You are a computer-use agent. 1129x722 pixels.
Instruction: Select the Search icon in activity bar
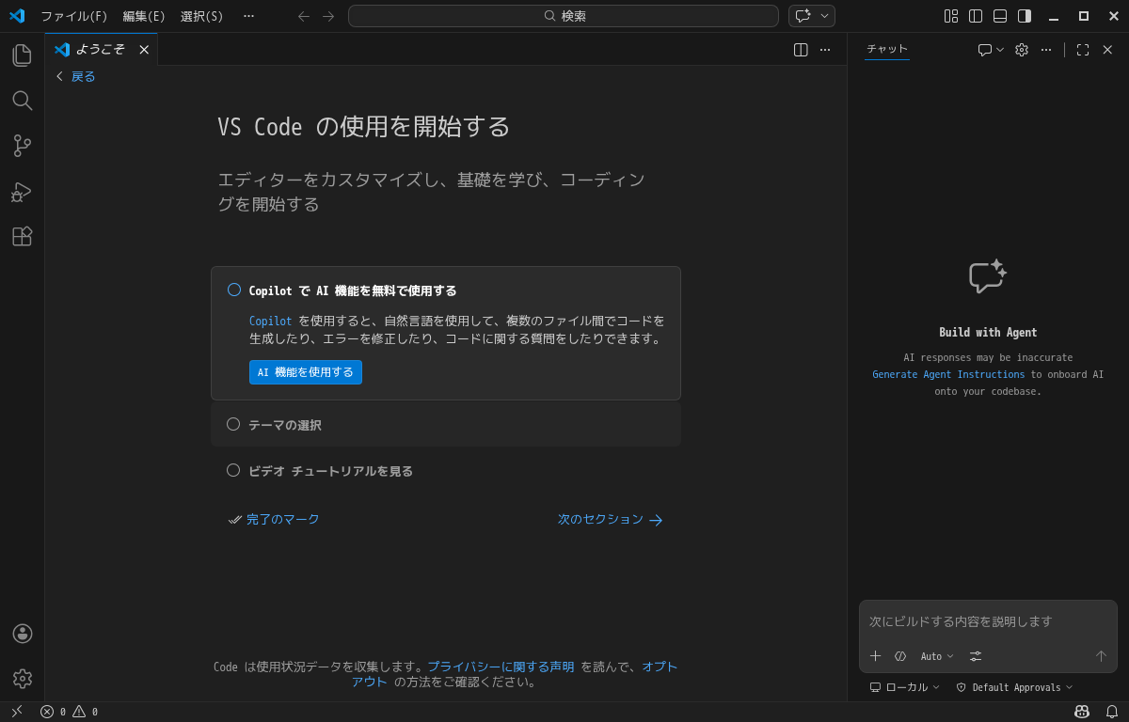pyautogui.click(x=22, y=101)
